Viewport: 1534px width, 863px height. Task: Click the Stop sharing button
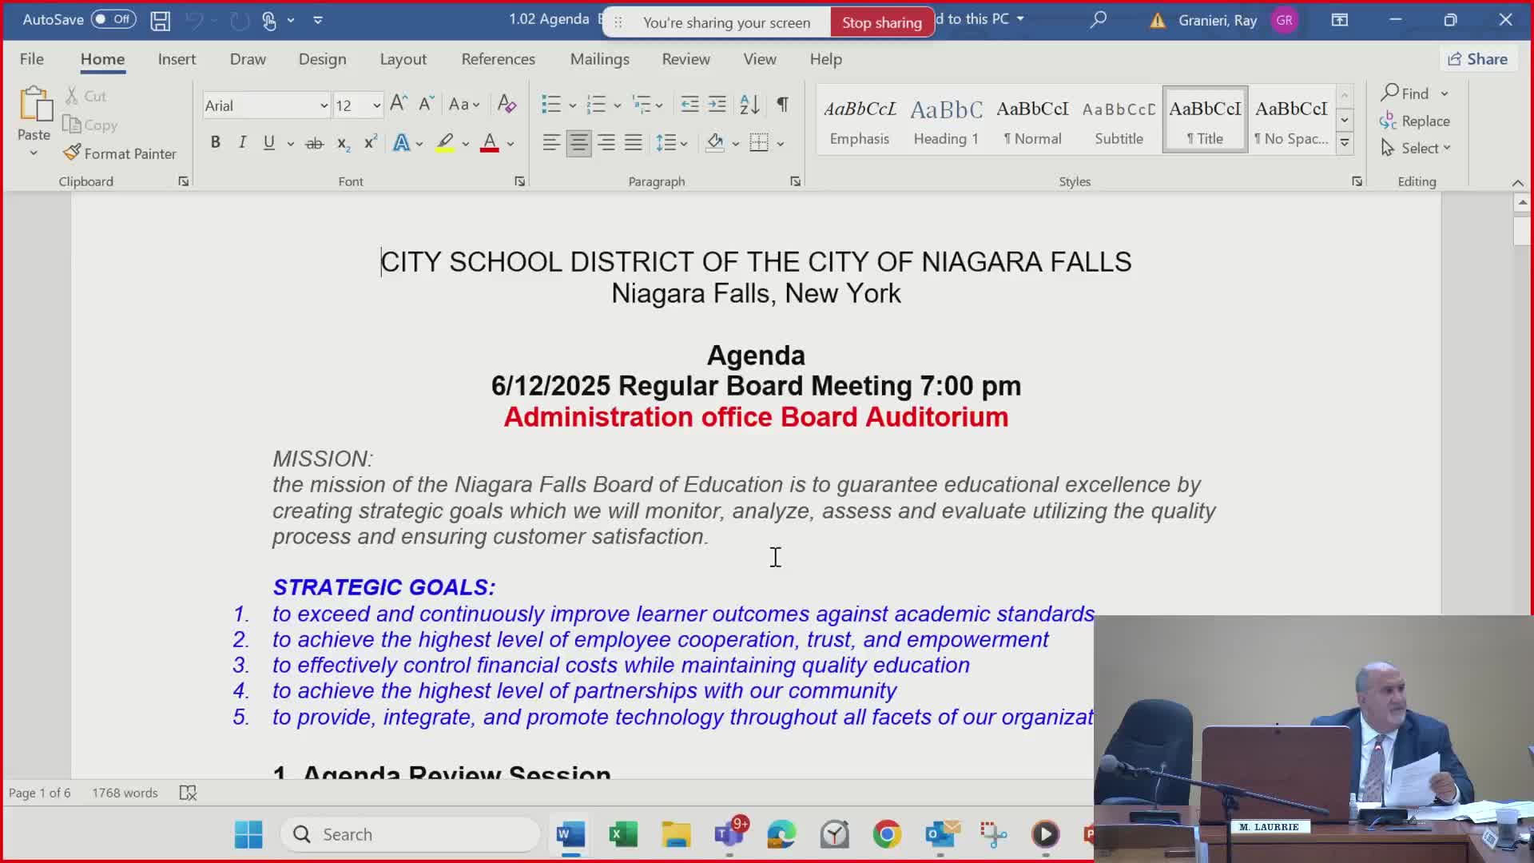pos(881,22)
